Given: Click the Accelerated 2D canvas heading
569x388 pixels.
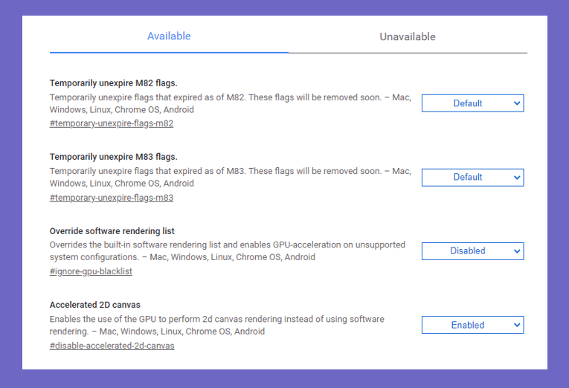Looking at the screenshot, I should pos(94,305).
